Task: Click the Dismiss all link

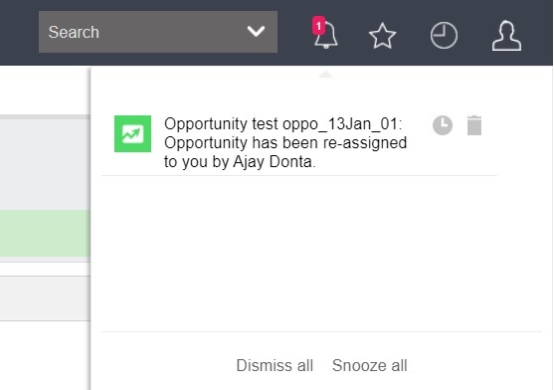Action: tap(275, 365)
